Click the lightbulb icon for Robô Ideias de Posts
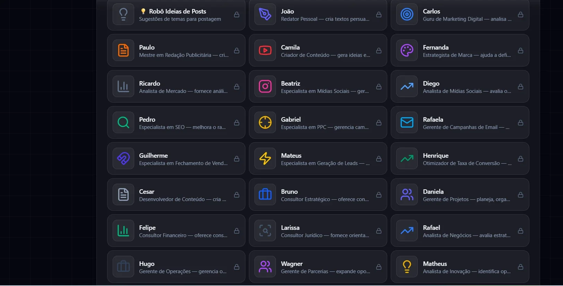563x286 pixels. (x=123, y=14)
